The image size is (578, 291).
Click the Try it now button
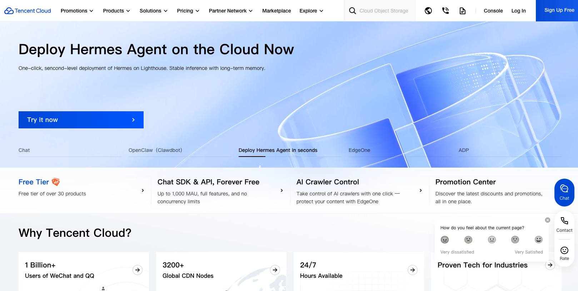pyautogui.click(x=81, y=120)
